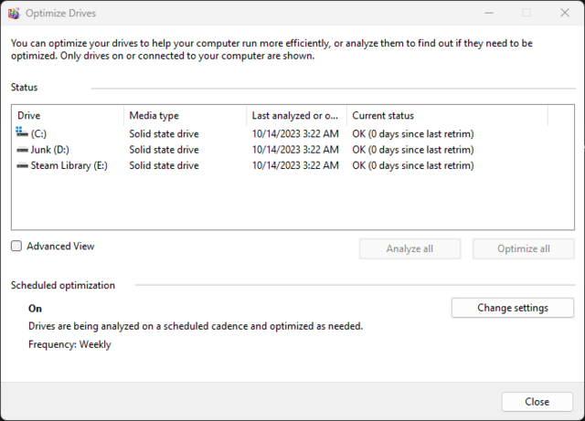Click the C: drive's Solid state drive cell
Image resolution: width=585 pixels, height=421 pixels.
pyautogui.click(x=164, y=134)
